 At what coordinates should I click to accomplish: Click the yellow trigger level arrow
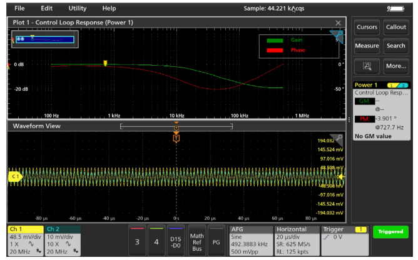(341, 176)
